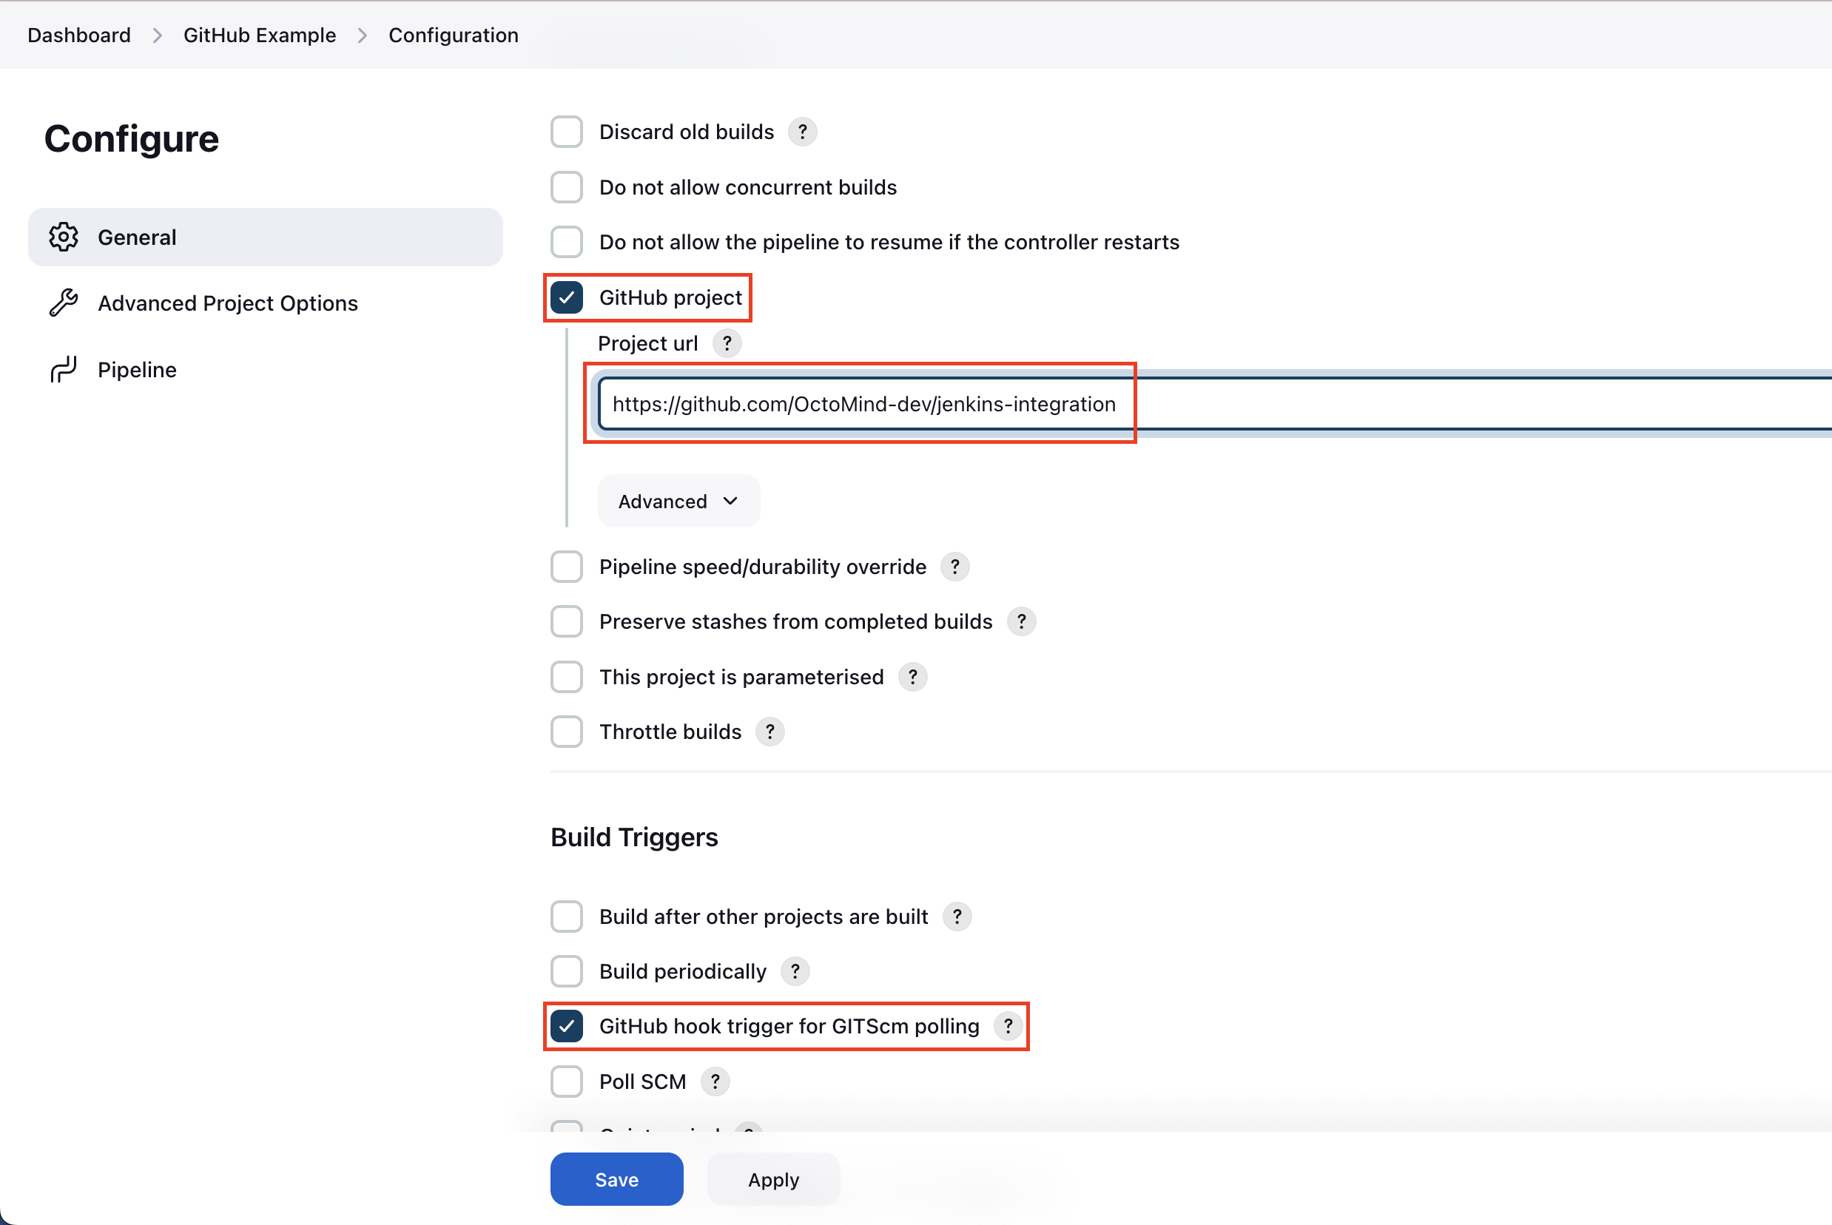Open GitHub Example from the breadcrumb
This screenshot has width=1832, height=1225.
260,36
